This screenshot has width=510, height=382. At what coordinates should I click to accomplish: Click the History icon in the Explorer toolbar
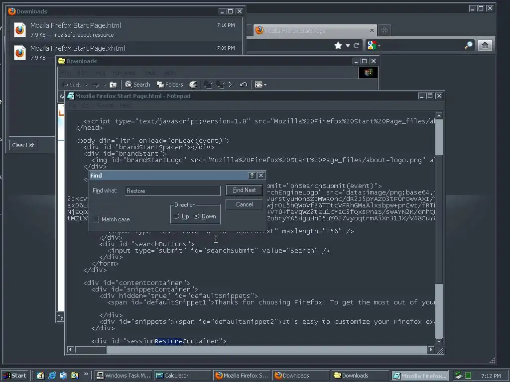(193, 85)
